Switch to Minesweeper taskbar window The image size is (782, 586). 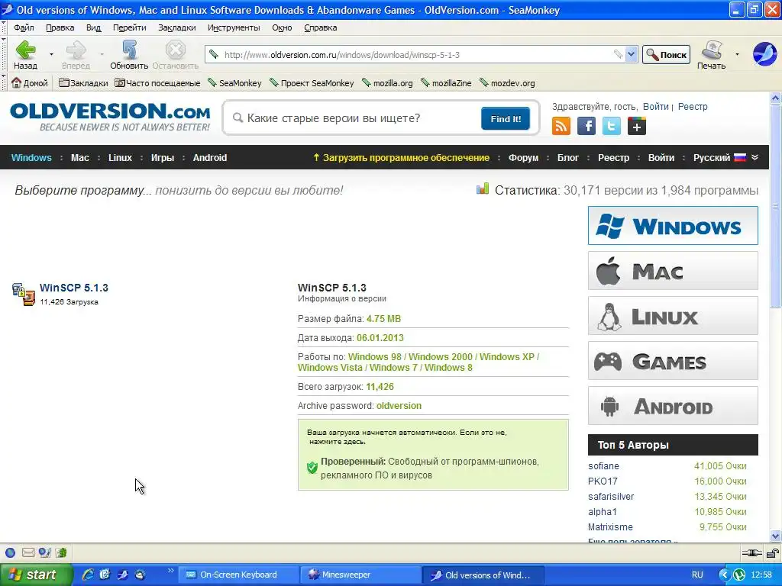(360, 575)
